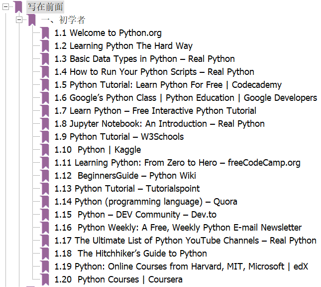
Task: Click bookmark icon for 1.15 DEV Community
Action: click(45, 215)
